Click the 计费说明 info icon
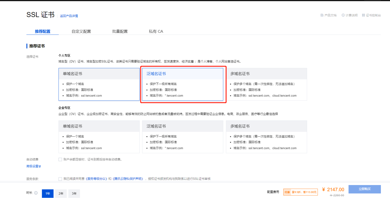Screen dimensions: 390x198 pyautogui.click(x=343, y=15)
